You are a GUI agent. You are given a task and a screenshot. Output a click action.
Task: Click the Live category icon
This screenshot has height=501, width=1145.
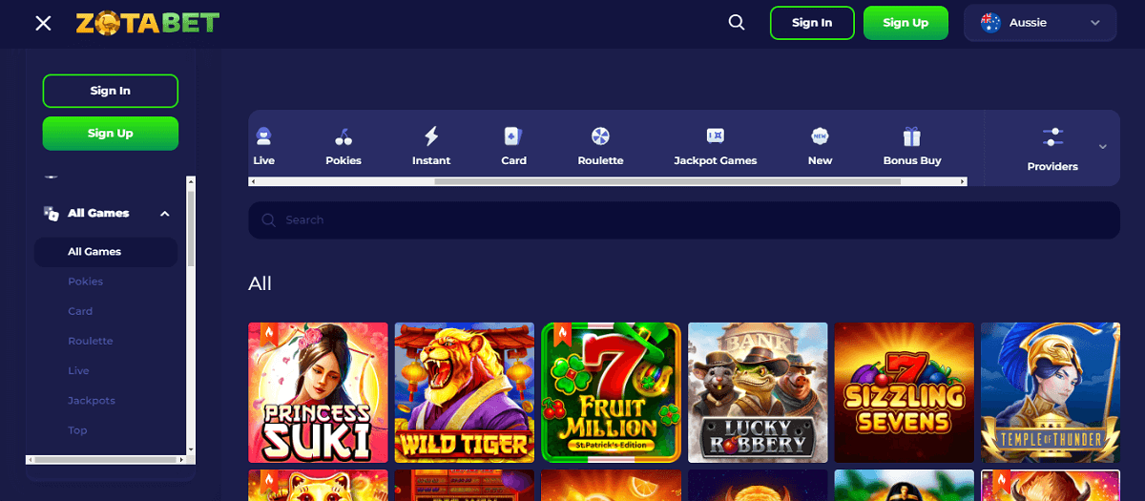tap(264, 136)
